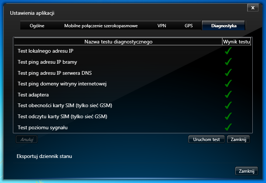
Task: Click the checkmark beside Test poziomu sygnału
Action: click(228, 127)
